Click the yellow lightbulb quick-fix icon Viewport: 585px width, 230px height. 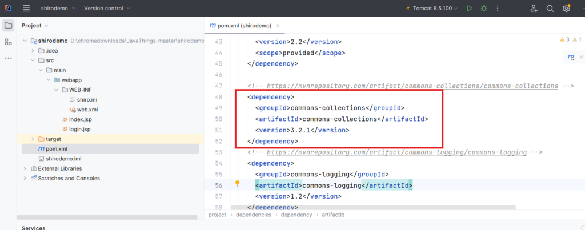point(238,184)
